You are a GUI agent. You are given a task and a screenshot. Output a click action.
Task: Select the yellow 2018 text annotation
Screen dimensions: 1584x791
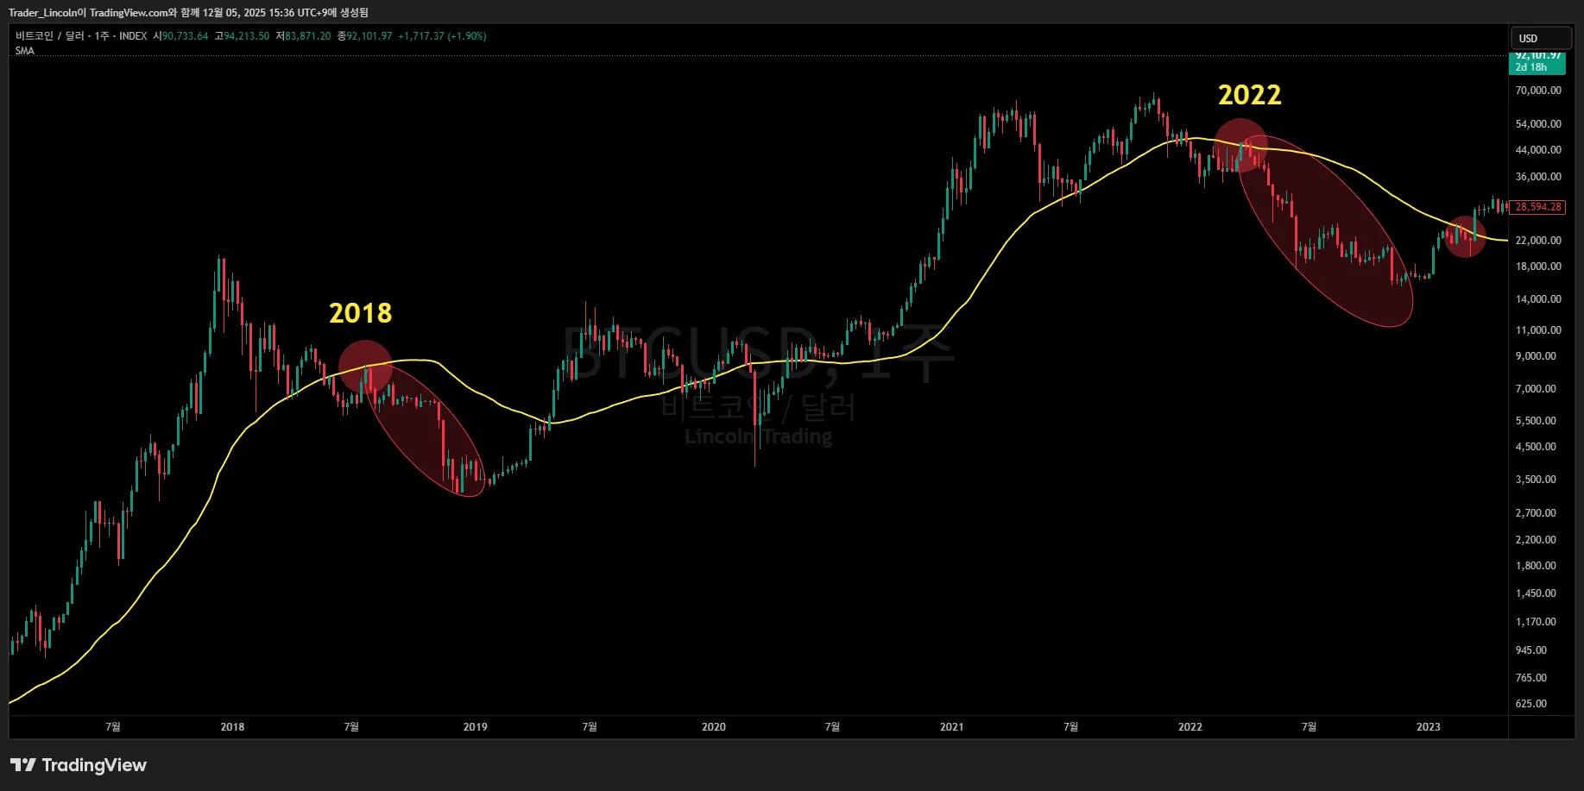360,313
